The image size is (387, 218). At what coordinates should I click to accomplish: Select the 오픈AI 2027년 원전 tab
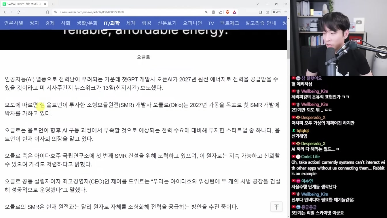click(24, 4)
